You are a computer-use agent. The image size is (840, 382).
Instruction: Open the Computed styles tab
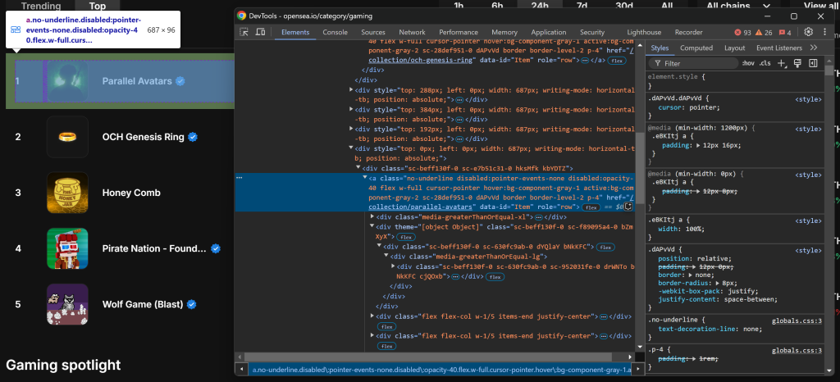tap(696, 48)
